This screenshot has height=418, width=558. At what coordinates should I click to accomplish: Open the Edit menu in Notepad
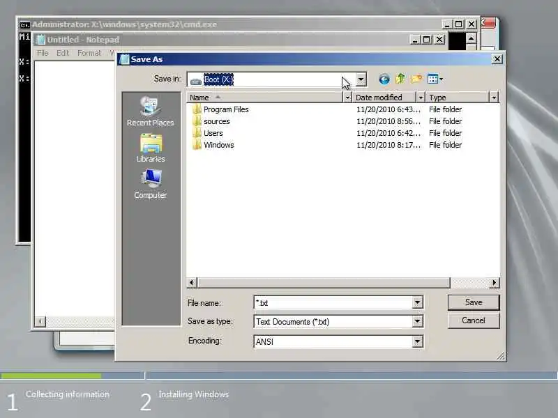[x=63, y=53]
